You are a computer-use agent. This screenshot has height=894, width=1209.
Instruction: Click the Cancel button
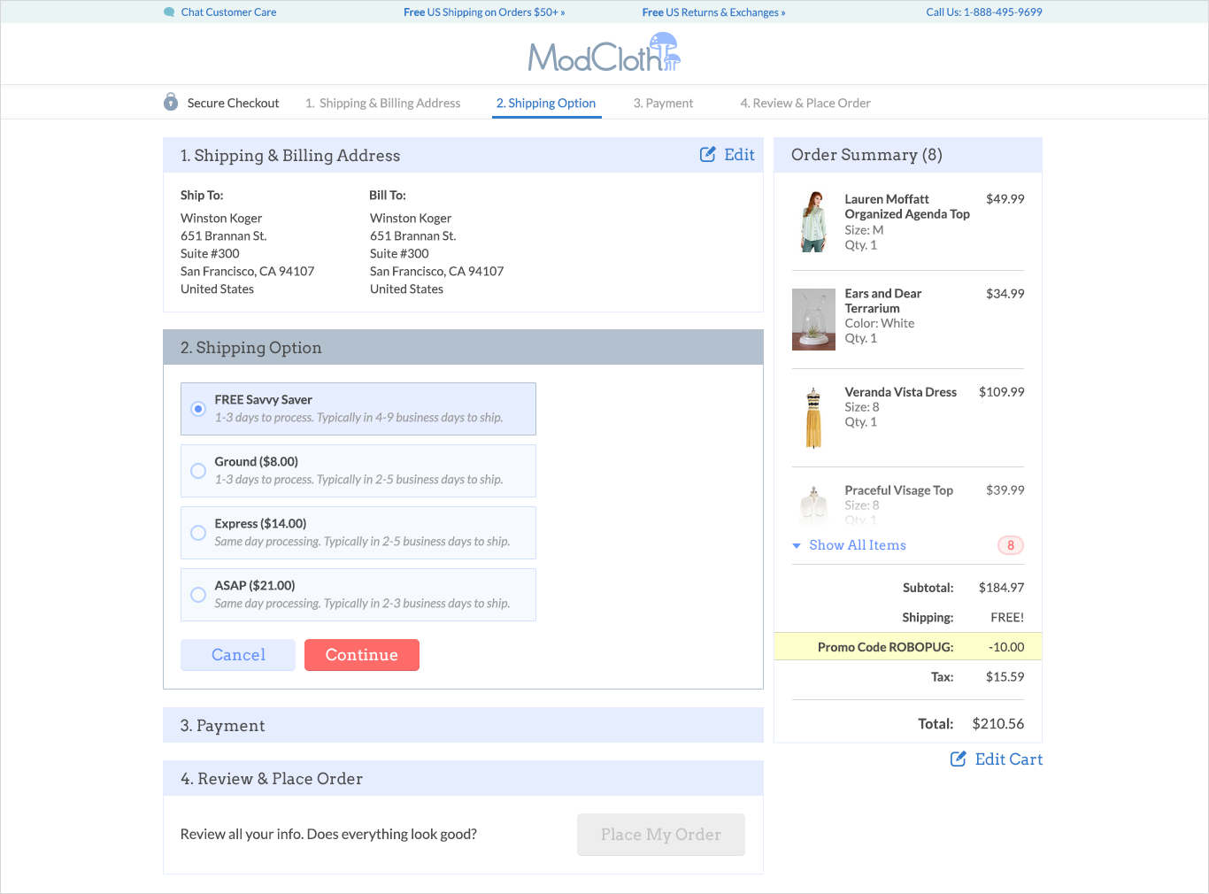click(238, 655)
